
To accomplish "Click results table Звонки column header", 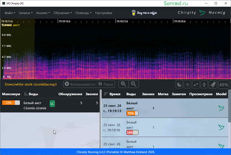I will (x=148, y=94).
